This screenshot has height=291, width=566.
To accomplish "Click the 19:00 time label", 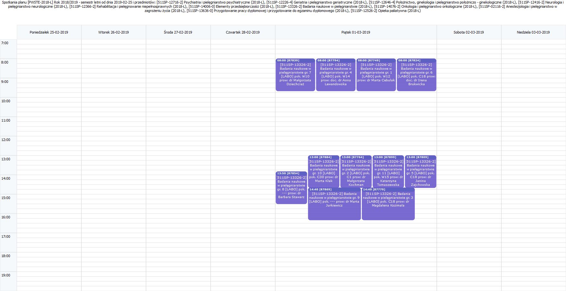I will tap(6, 275).
